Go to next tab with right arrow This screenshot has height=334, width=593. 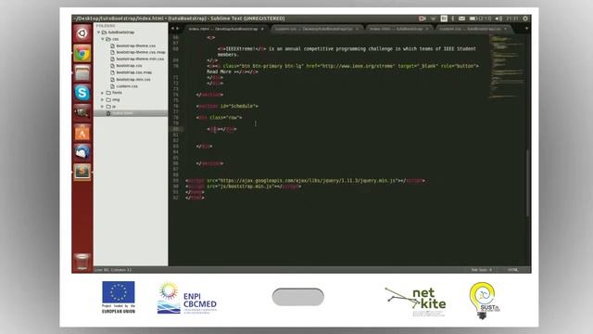click(x=177, y=29)
